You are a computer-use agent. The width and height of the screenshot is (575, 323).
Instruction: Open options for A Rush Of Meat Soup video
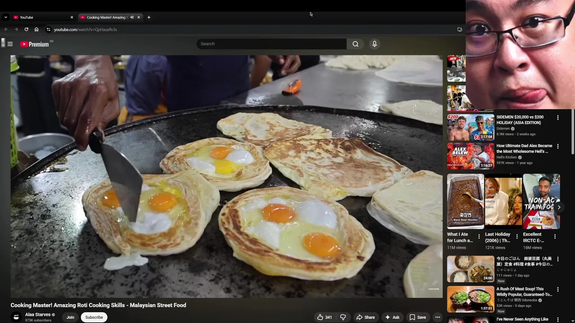558,289
